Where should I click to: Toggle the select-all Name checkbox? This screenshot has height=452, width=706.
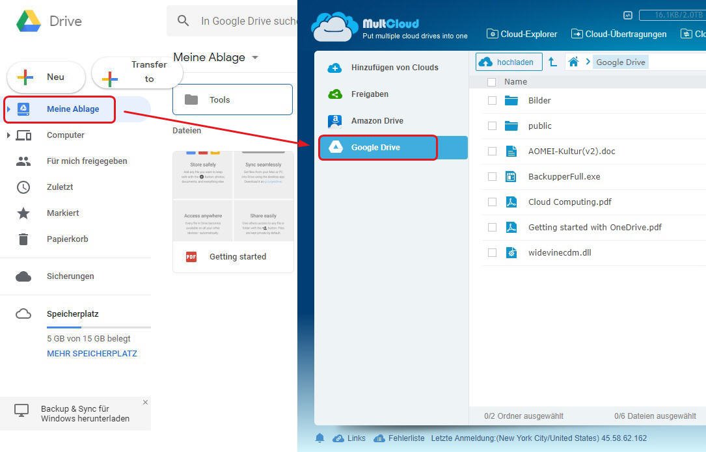click(492, 82)
